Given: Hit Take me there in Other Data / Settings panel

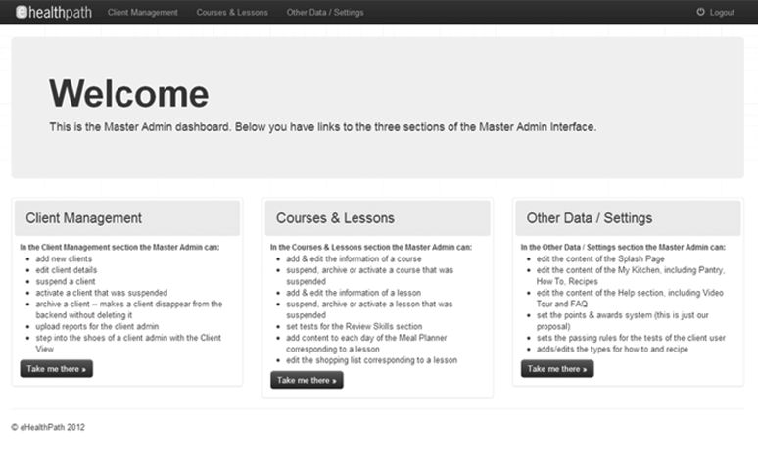Looking at the screenshot, I should 557,369.
